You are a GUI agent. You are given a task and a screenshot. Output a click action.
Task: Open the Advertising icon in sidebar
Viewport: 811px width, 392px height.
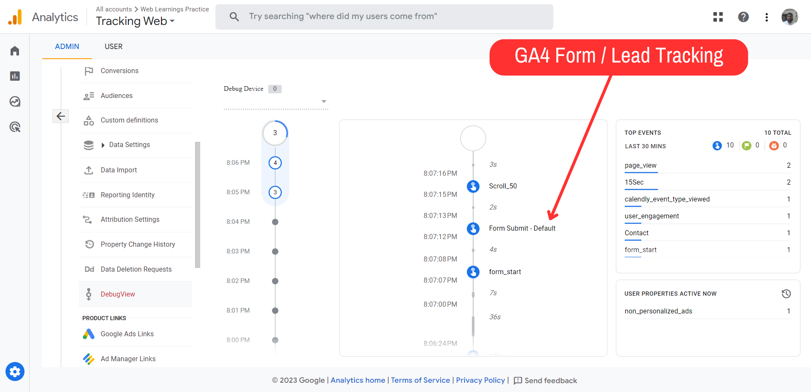tap(15, 127)
